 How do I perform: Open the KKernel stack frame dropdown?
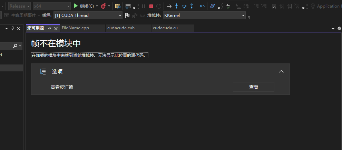(204, 16)
